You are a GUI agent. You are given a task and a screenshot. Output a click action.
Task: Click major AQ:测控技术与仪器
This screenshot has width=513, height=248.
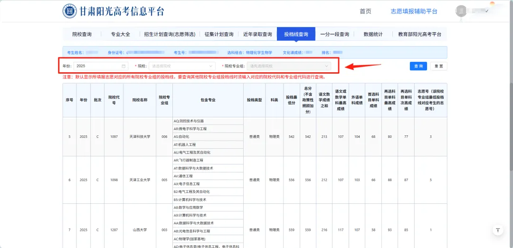(x=208, y=121)
